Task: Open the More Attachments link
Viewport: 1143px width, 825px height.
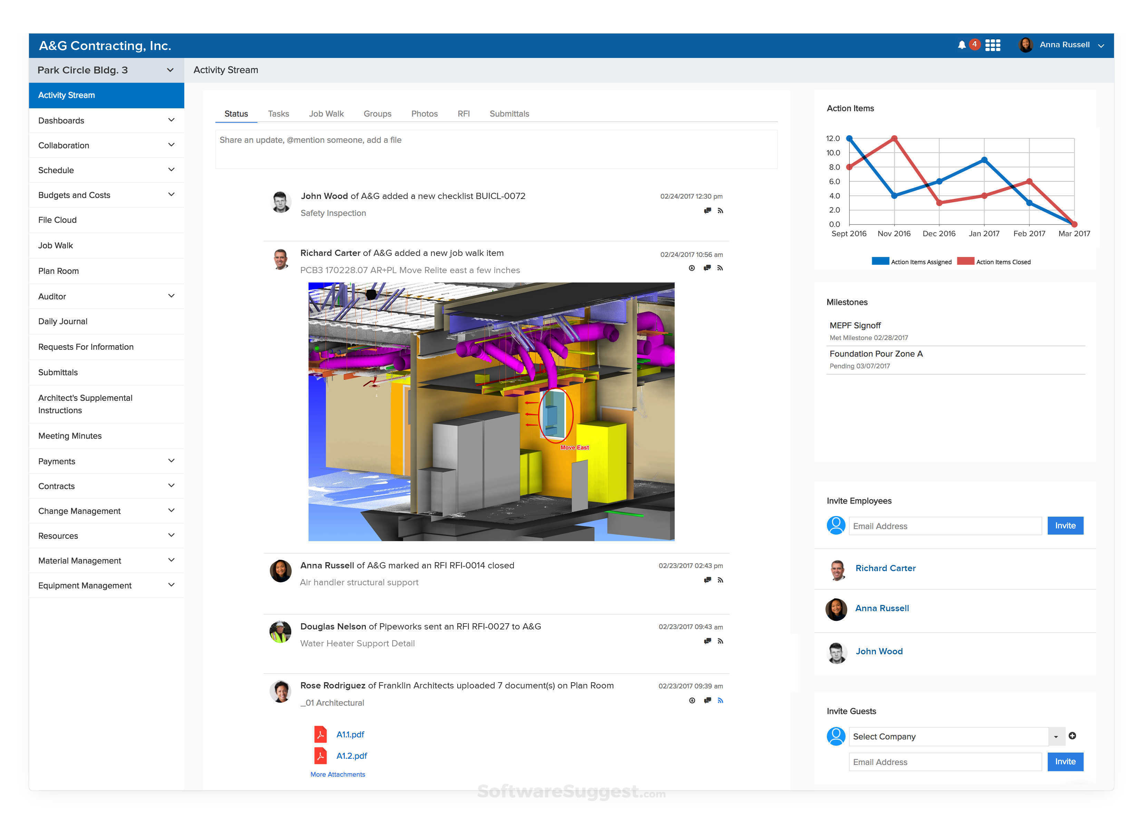Action: click(338, 775)
